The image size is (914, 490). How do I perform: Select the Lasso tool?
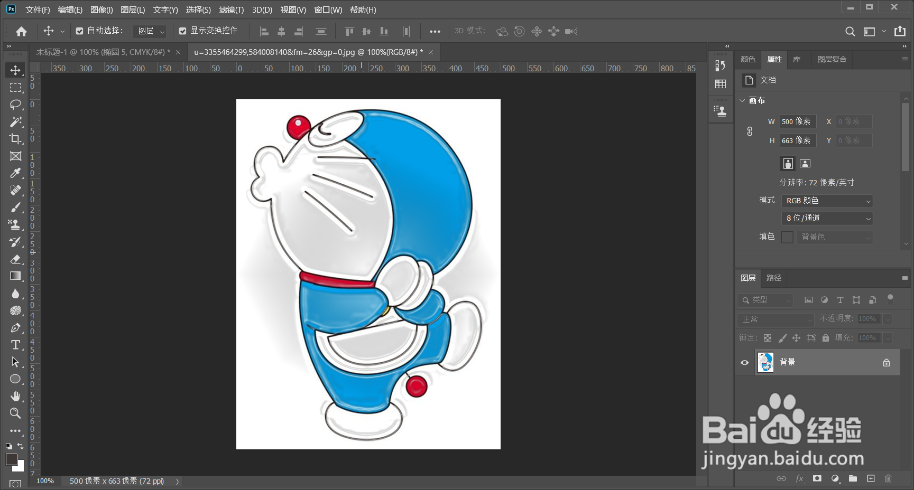point(15,105)
